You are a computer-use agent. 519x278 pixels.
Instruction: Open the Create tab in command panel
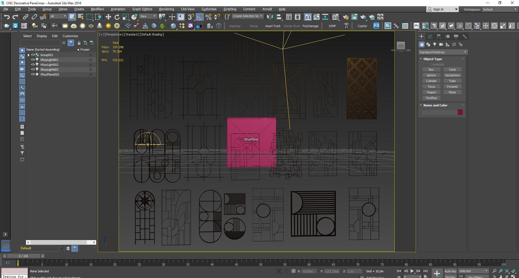pyautogui.click(x=421, y=36)
